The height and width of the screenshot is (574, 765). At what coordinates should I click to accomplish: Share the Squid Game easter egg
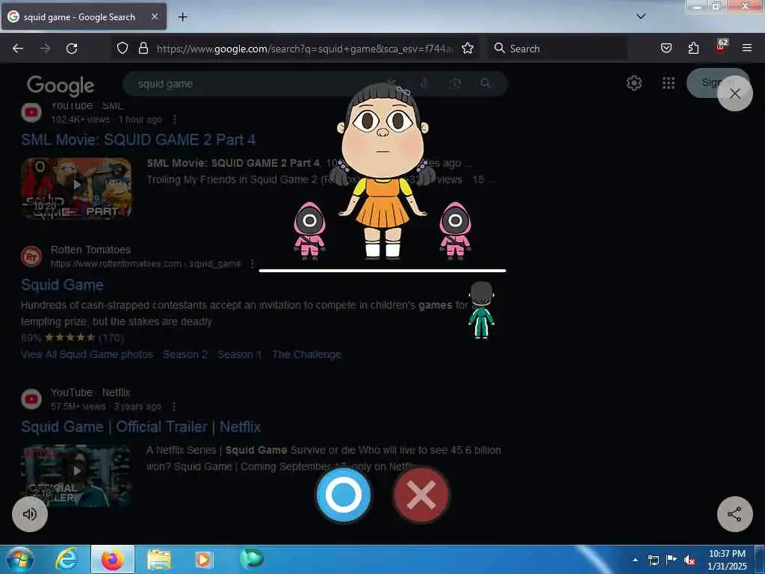[735, 514]
